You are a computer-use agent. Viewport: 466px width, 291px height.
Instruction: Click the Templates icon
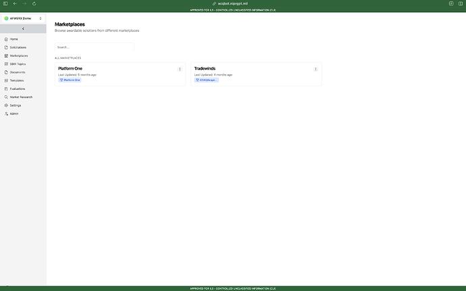(x=6, y=80)
